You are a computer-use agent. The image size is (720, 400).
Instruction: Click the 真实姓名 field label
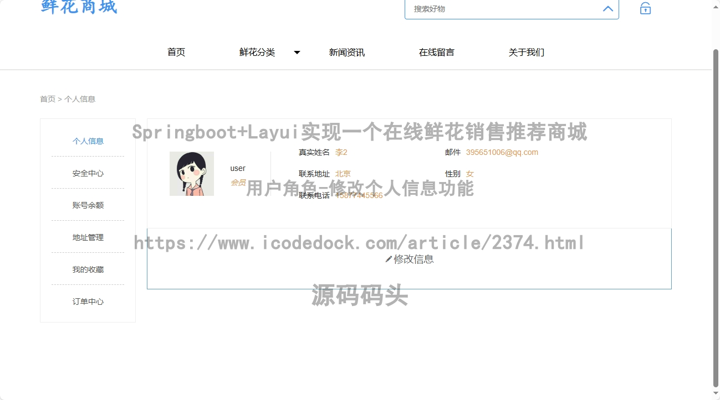(x=314, y=152)
